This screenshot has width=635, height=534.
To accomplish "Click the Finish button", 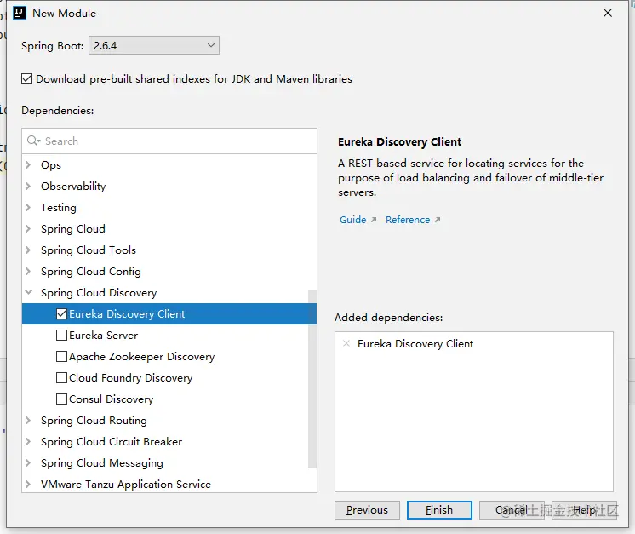I will point(439,510).
